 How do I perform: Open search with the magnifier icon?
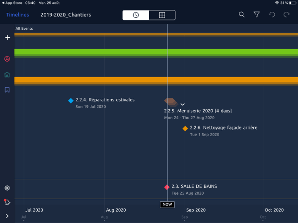241,15
